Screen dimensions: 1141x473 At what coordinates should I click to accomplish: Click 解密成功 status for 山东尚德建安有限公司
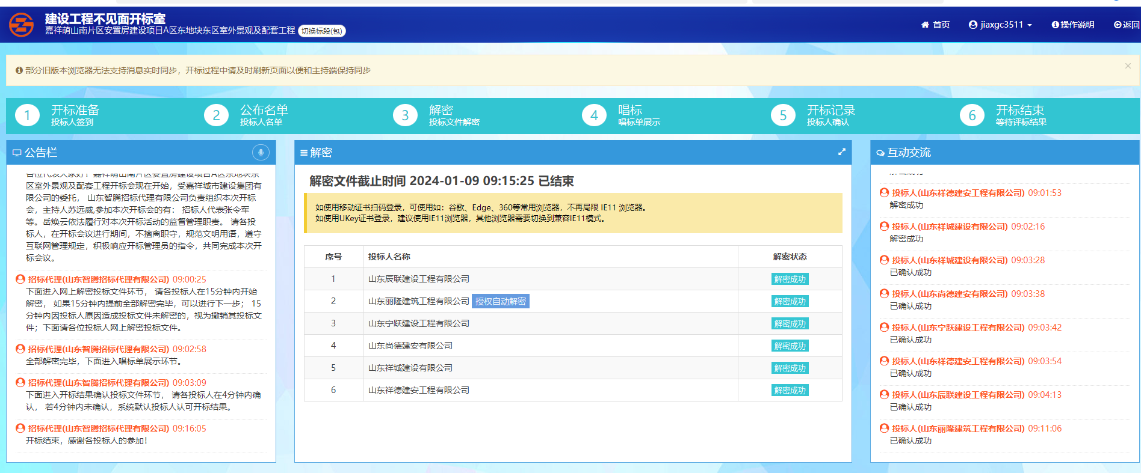[x=790, y=346]
